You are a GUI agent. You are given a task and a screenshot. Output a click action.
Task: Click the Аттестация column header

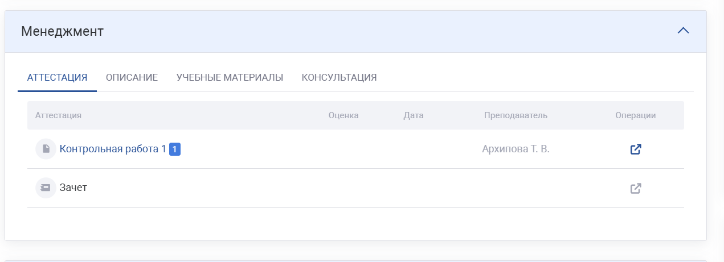coord(59,115)
